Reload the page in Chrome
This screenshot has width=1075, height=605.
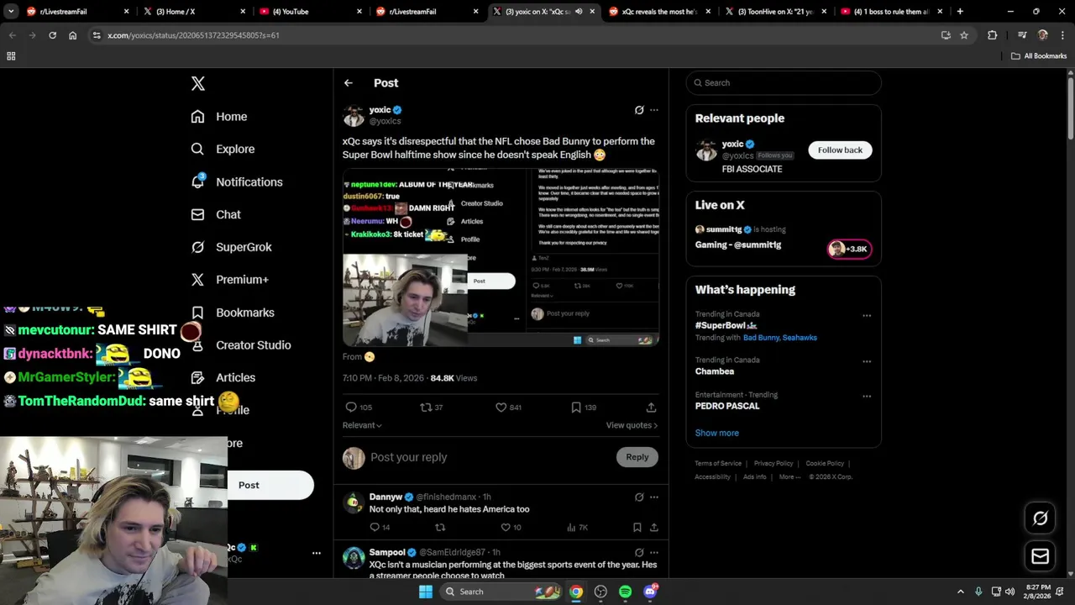(52, 35)
